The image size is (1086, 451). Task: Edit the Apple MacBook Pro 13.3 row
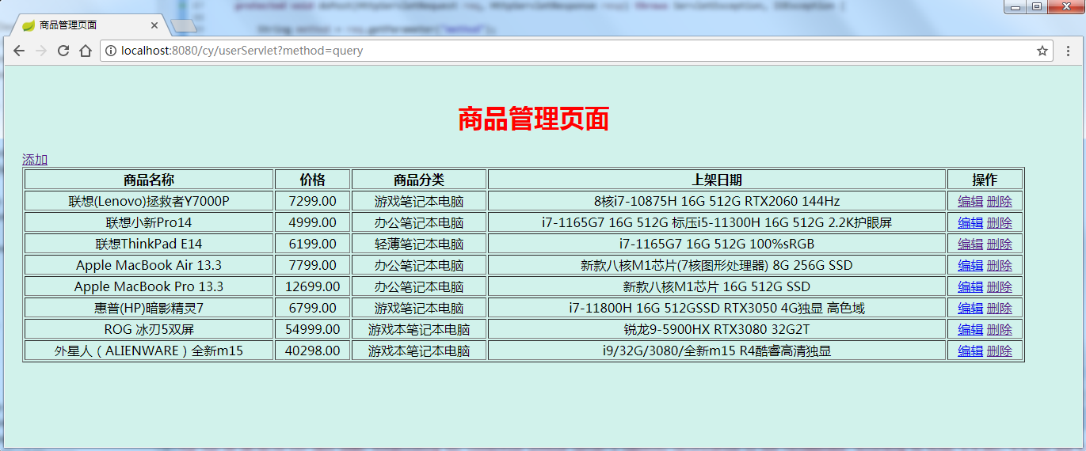tap(970, 286)
